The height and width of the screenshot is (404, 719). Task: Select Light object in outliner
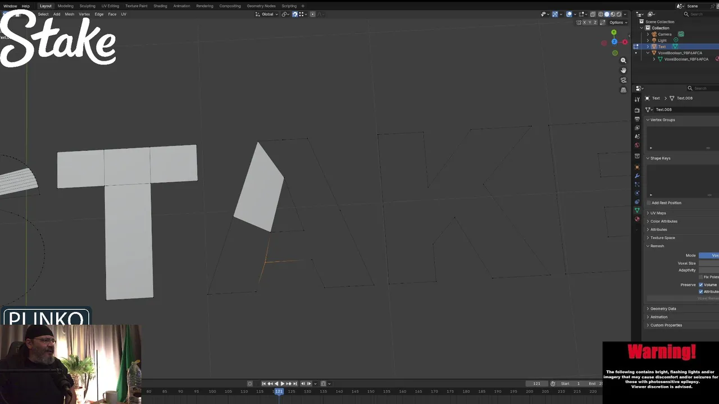662,40
